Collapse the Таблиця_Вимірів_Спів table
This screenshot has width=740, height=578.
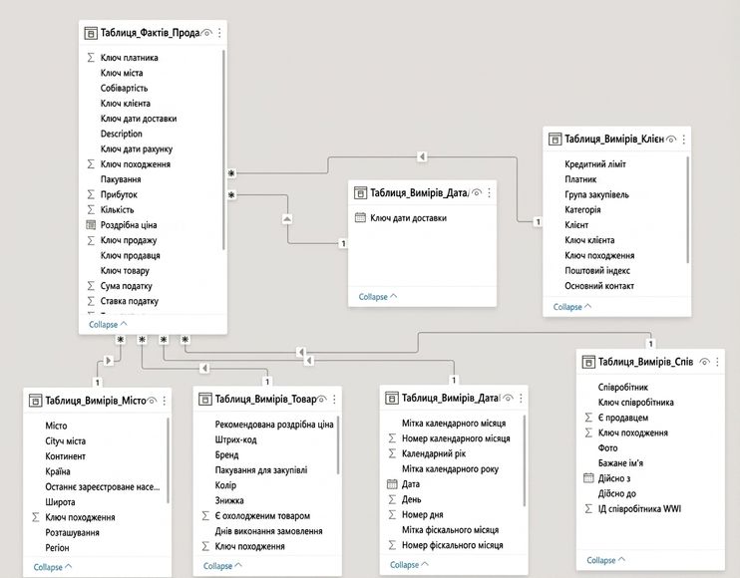pos(606,560)
